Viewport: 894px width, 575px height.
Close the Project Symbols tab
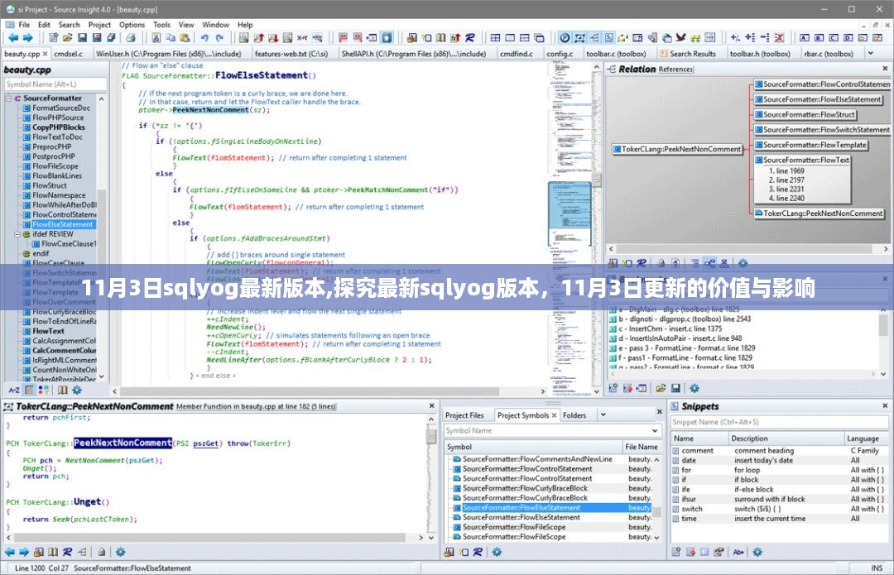(554, 415)
